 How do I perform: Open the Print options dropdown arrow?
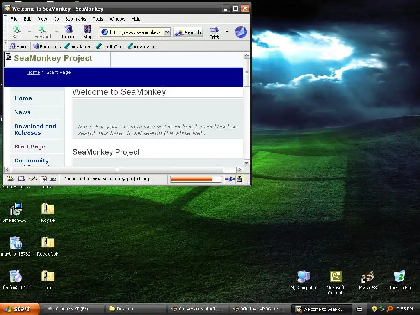(227, 32)
